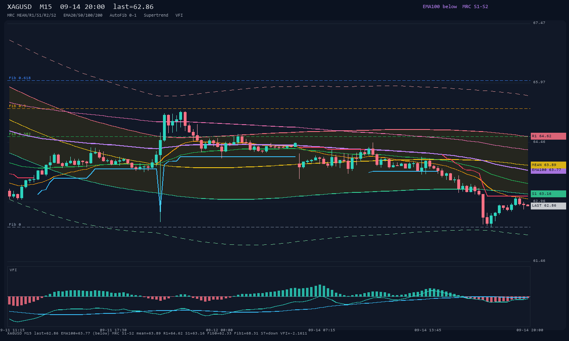Click the 'MRC S1-S2' status at top right

[475, 6]
